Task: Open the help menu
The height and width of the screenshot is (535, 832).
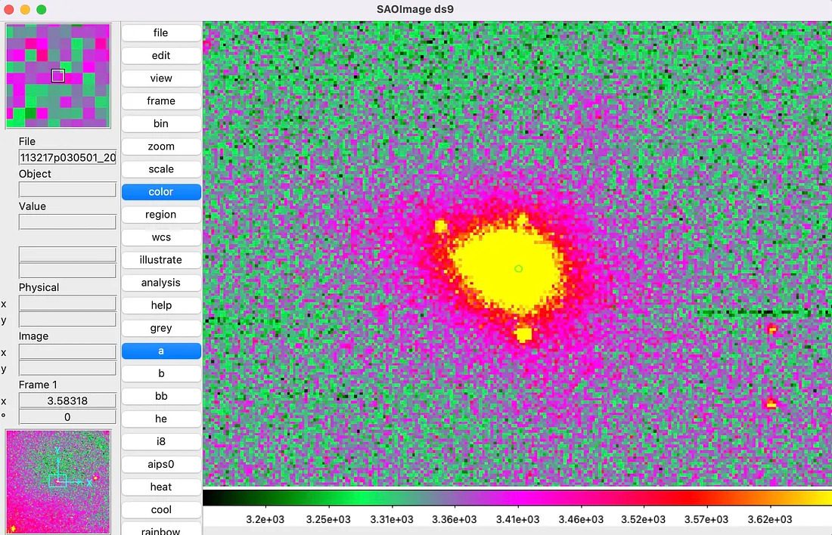Action: coord(161,305)
